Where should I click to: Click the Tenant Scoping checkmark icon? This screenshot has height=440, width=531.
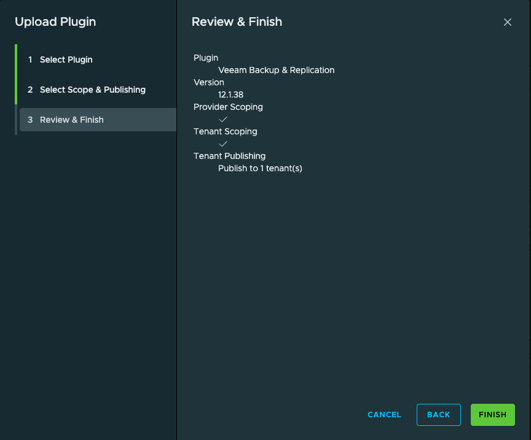223,144
